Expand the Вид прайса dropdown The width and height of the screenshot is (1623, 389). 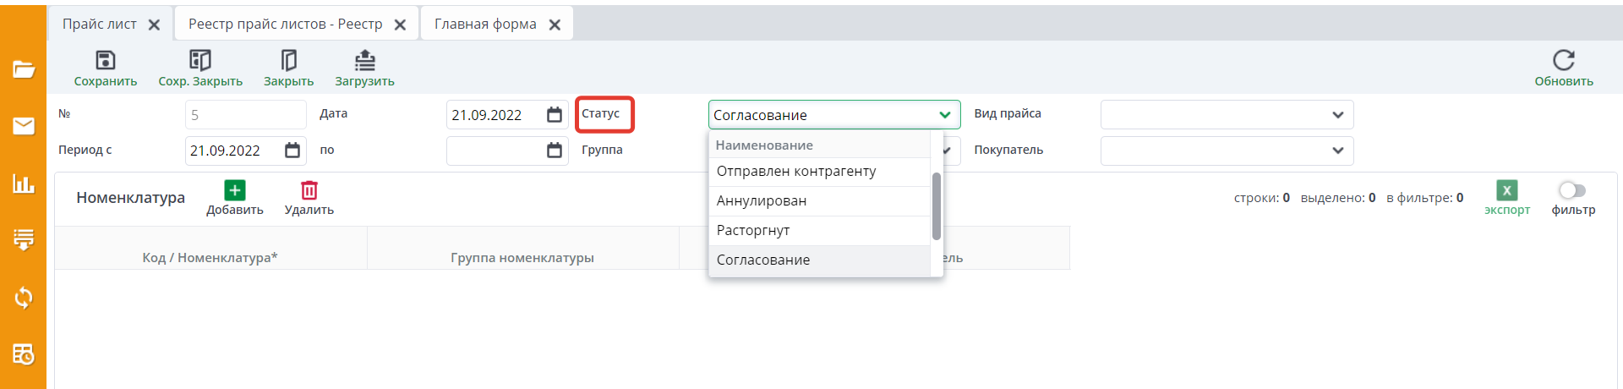pyautogui.click(x=1337, y=115)
